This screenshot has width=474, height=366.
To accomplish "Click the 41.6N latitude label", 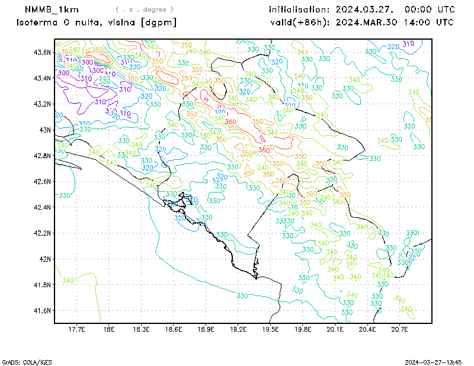I will click(x=42, y=311).
